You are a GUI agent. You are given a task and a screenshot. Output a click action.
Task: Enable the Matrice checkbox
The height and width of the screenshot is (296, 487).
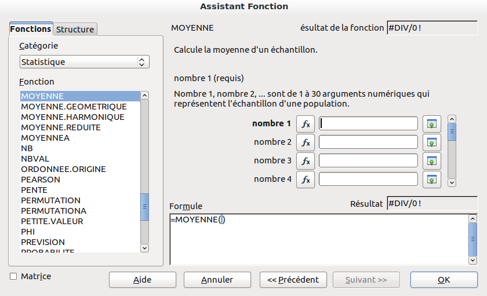pos(13,276)
